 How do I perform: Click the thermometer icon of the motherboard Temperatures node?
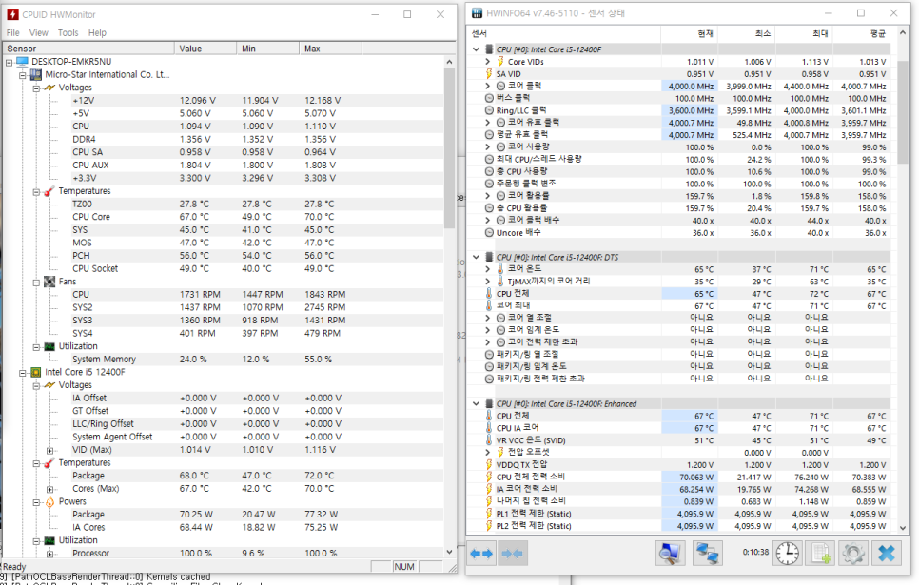(x=49, y=191)
